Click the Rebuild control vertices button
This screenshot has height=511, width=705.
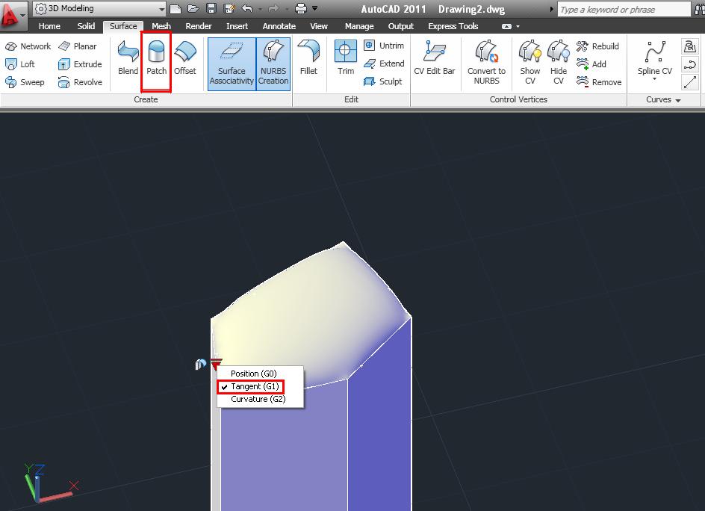tap(600, 46)
